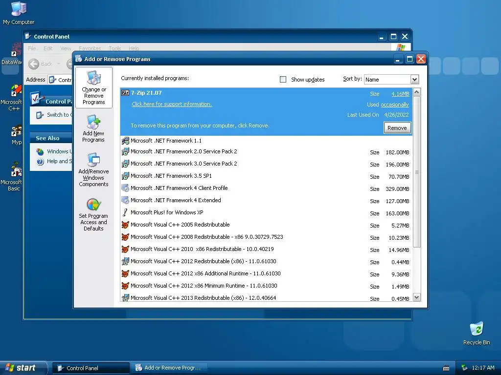This screenshot has height=375, width=501.
Task: Open the Help menu in Control Panel
Action: (134, 48)
